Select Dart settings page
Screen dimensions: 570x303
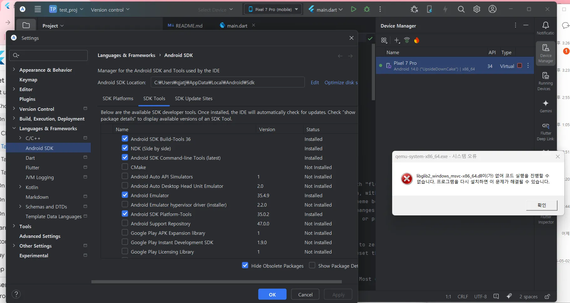click(30, 158)
